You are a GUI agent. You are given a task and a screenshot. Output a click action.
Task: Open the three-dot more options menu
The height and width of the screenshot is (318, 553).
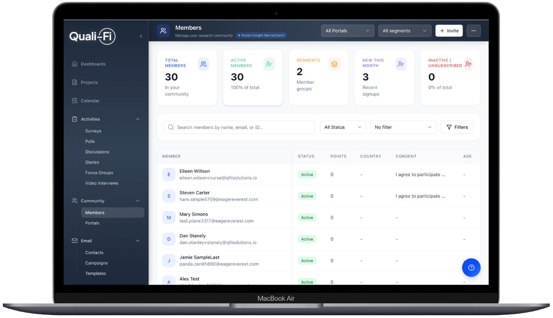tap(474, 31)
